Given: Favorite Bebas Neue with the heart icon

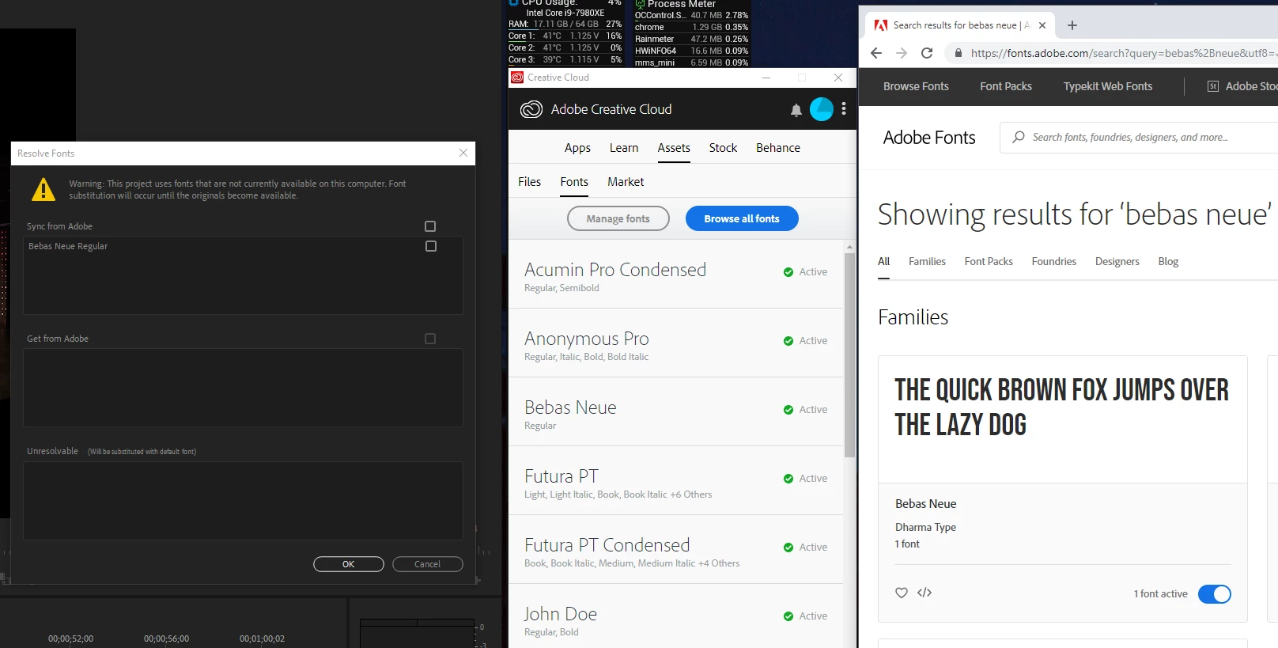Looking at the screenshot, I should [x=902, y=593].
